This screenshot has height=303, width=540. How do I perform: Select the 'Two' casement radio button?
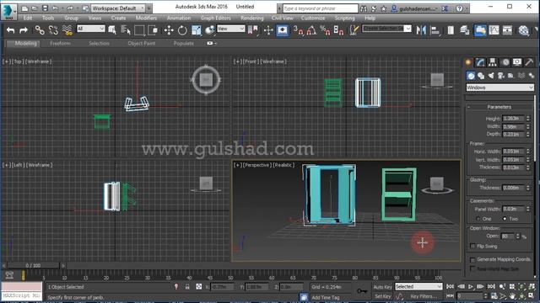[x=505, y=219]
